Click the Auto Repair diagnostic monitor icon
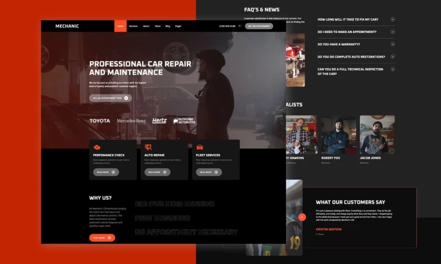This screenshot has height=264, width=441. [x=148, y=147]
